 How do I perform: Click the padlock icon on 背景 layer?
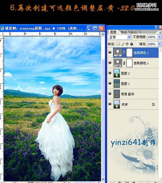coord(153,104)
